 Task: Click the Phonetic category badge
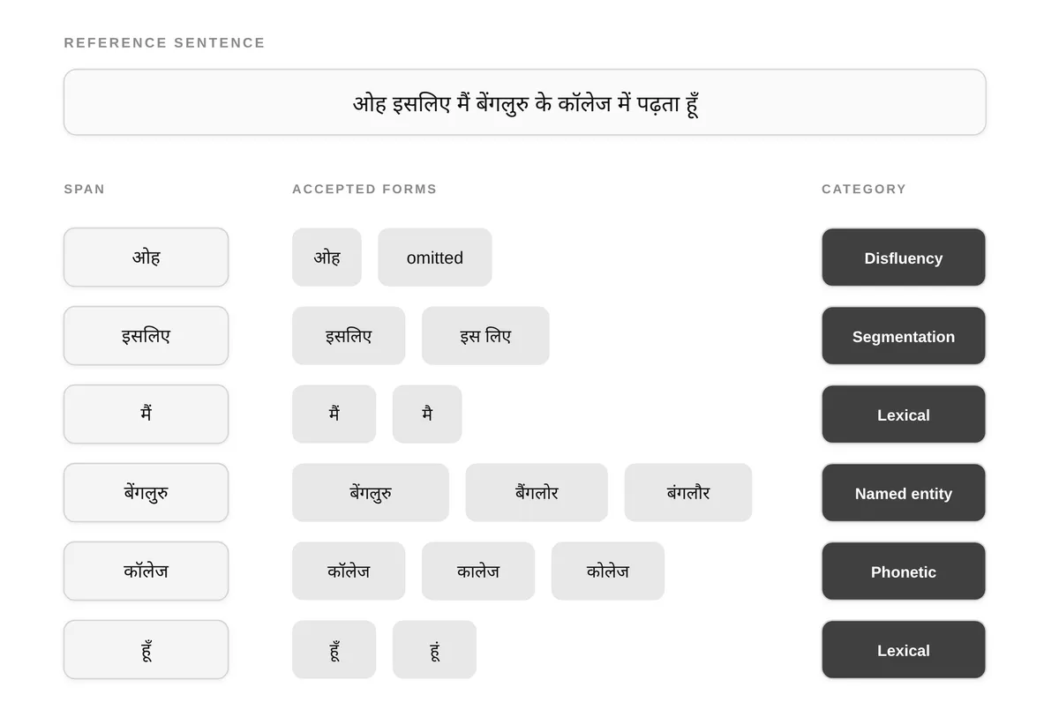click(x=904, y=571)
